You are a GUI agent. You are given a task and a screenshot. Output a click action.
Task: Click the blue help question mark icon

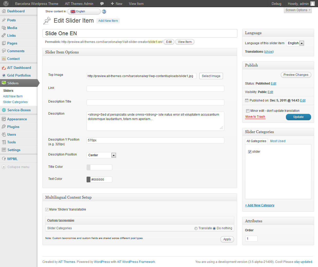tap(104, 12)
